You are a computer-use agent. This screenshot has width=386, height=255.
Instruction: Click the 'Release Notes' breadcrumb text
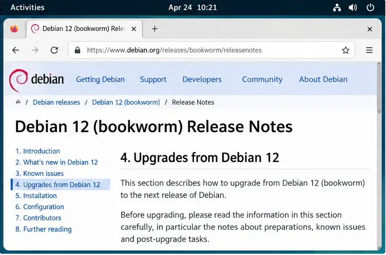(193, 102)
